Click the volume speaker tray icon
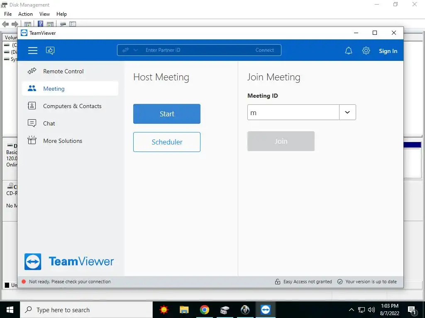Viewport: 425px width, 318px height. pos(371,310)
